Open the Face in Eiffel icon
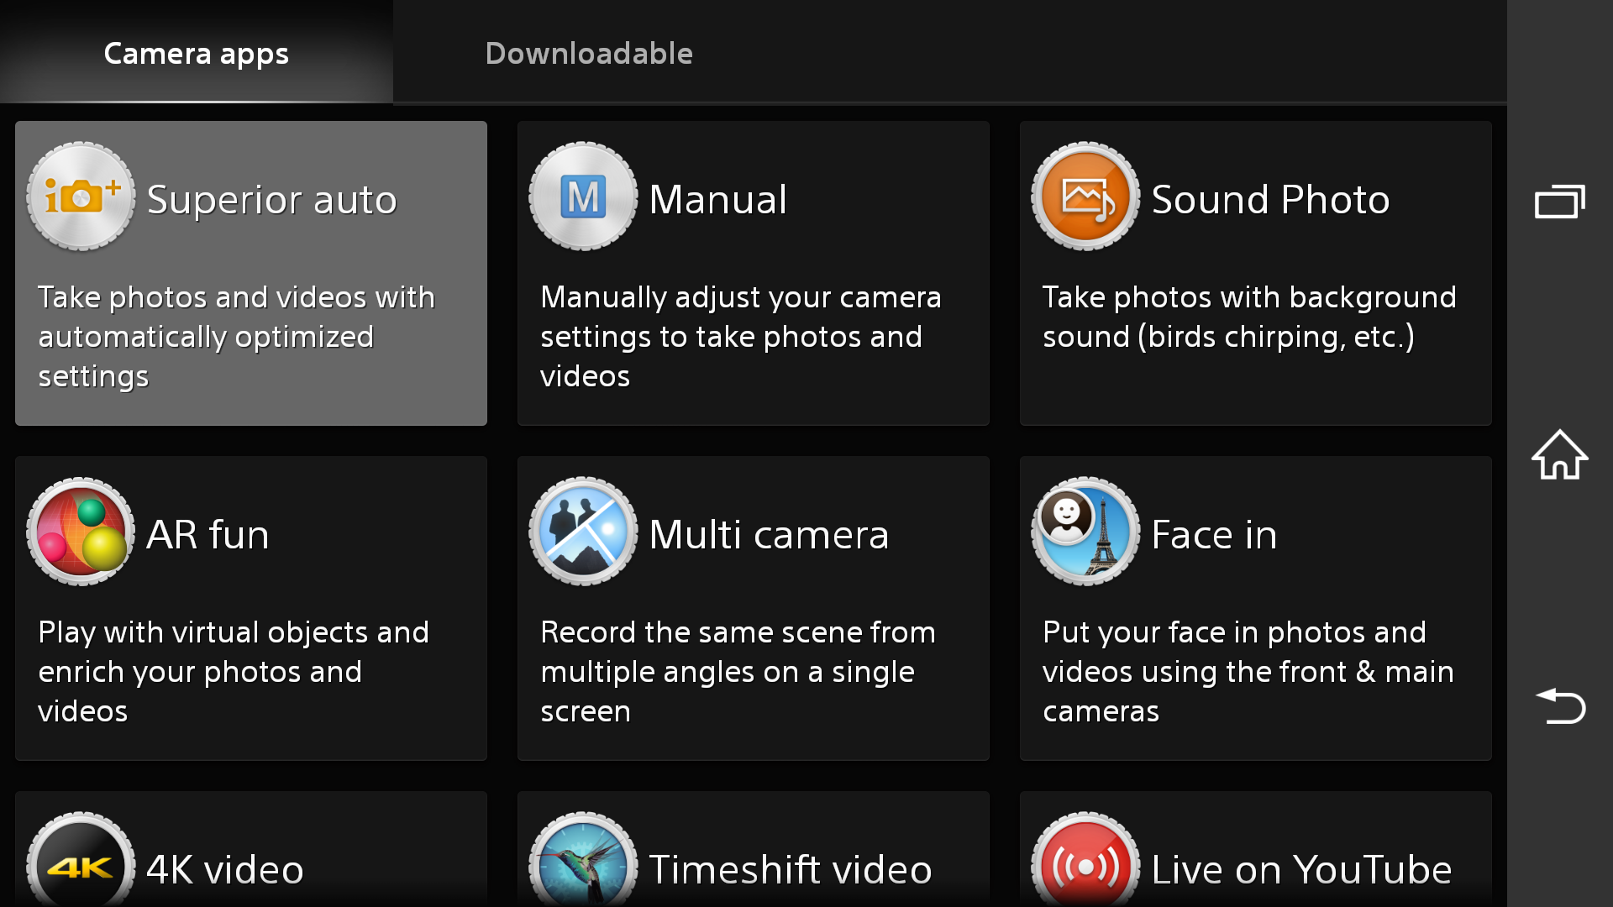1613x907 pixels. (x=1085, y=532)
